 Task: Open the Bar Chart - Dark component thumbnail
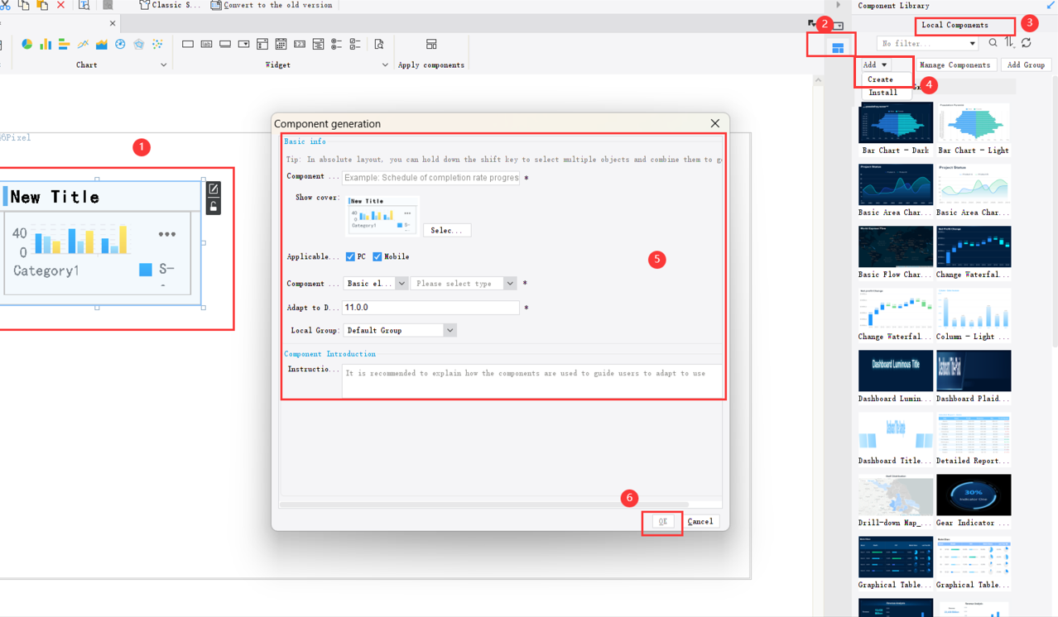[x=895, y=122]
